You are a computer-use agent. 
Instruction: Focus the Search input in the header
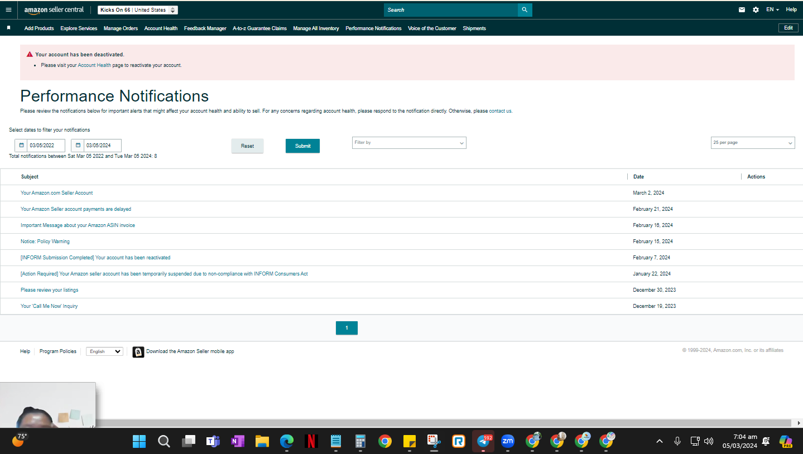point(451,10)
